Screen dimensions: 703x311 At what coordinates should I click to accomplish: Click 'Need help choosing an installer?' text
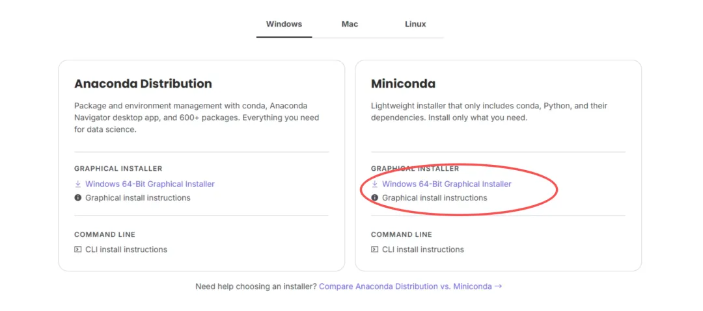click(256, 286)
